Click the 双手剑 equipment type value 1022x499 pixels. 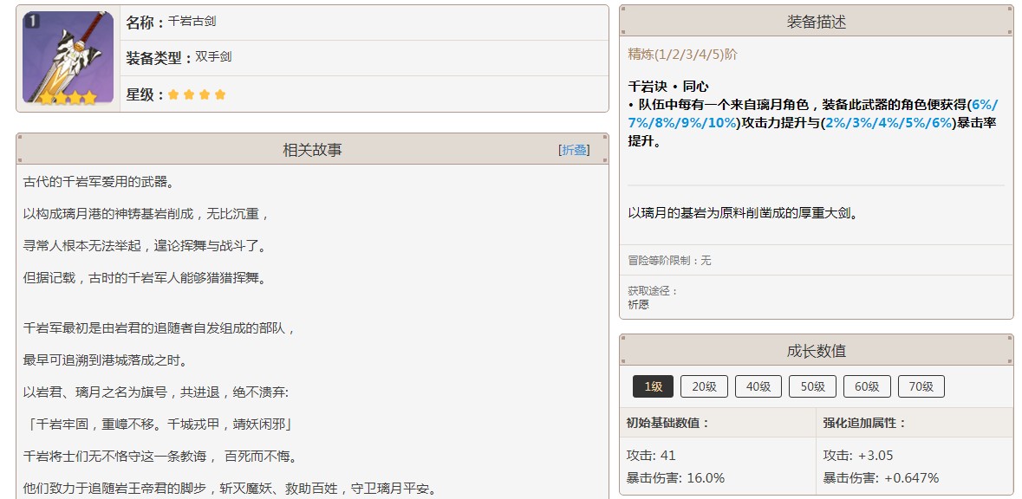pyautogui.click(x=213, y=57)
